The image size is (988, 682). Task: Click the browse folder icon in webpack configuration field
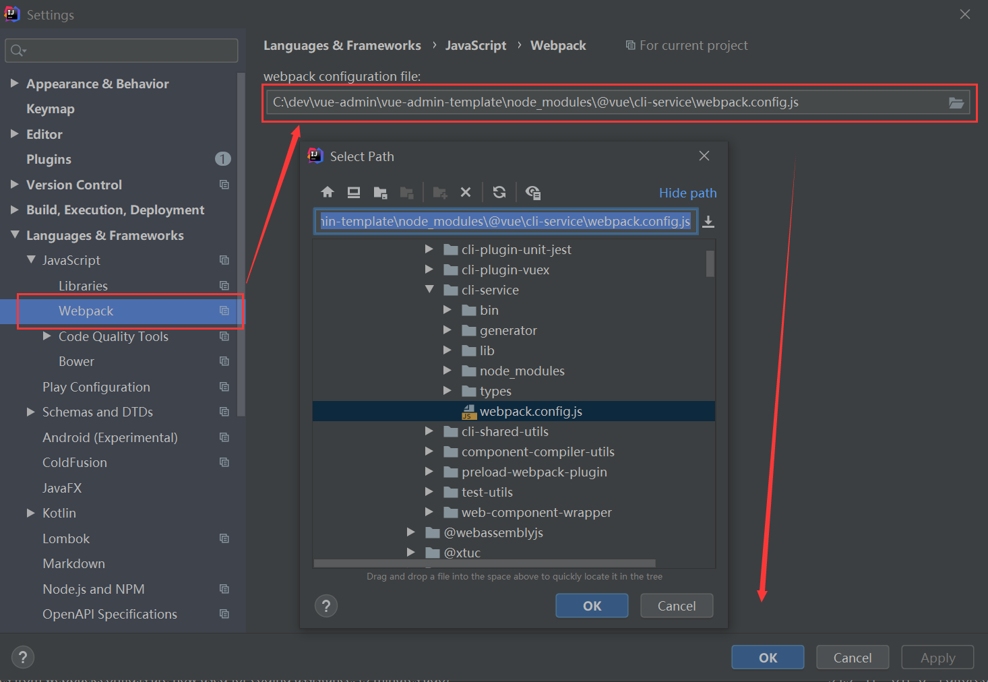(956, 102)
